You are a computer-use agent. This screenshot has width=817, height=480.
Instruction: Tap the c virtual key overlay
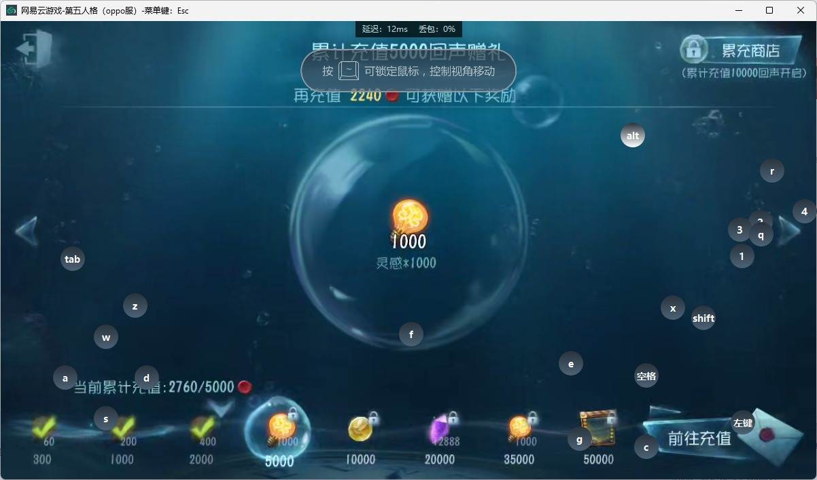[x=646, y=447]
